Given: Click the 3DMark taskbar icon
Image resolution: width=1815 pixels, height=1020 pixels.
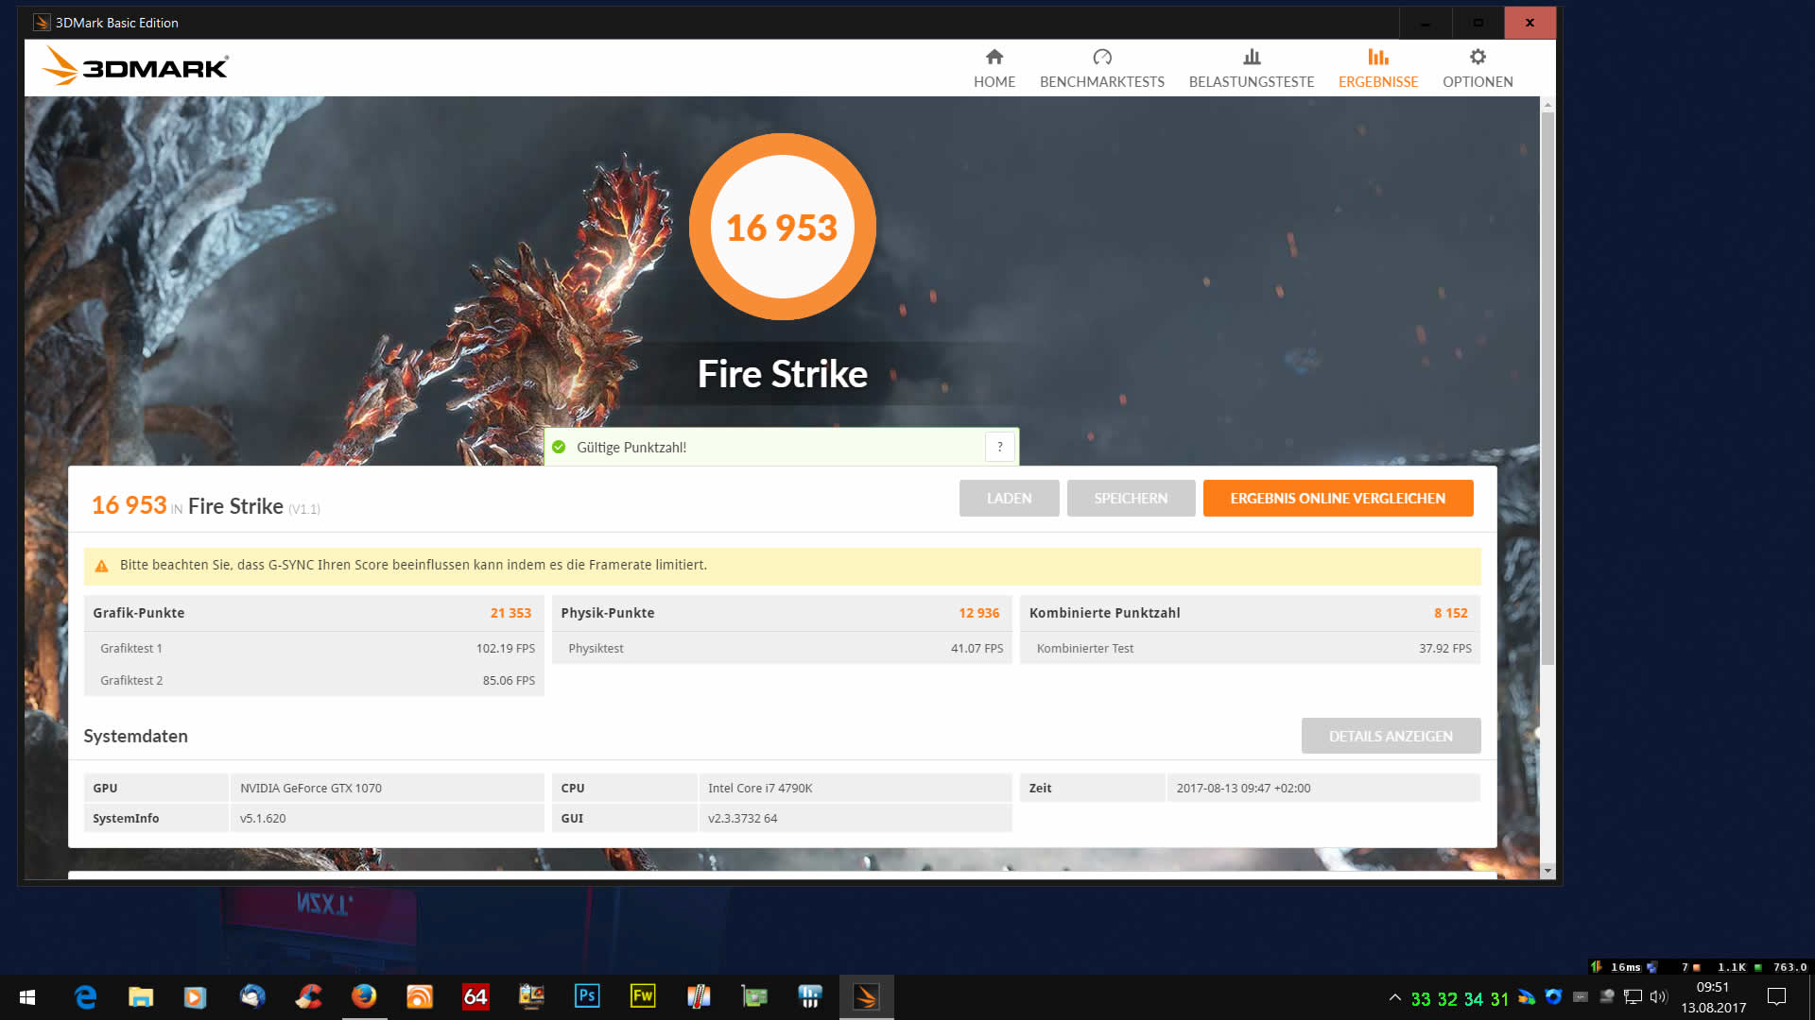Looking at the screenshot, I should (866, 996).
